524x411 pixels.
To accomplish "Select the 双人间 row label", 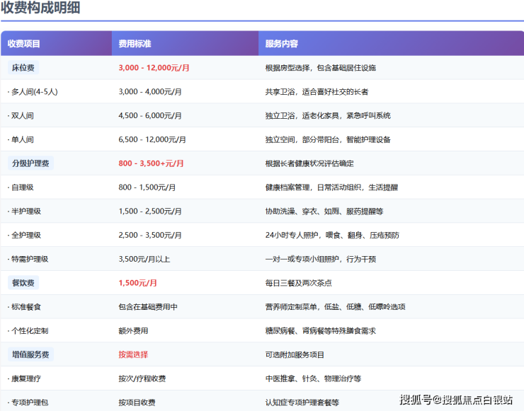I will [21, 115].
